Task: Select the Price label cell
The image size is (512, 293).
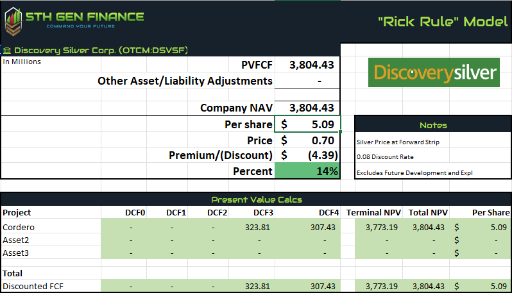Action: click(260, 140)
